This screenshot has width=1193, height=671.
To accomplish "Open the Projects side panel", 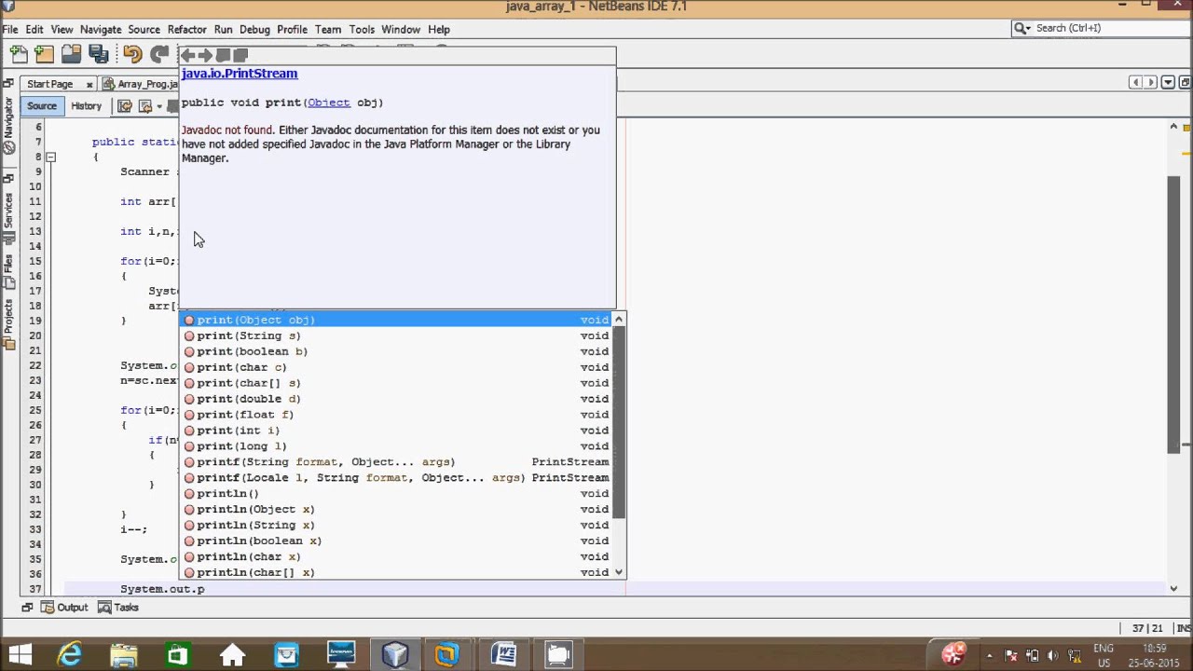I will click(x=8, y=323).
